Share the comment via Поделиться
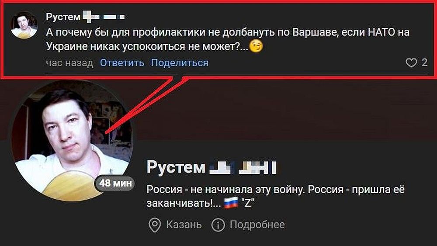The image size is (437, 246). coord(180,62)
